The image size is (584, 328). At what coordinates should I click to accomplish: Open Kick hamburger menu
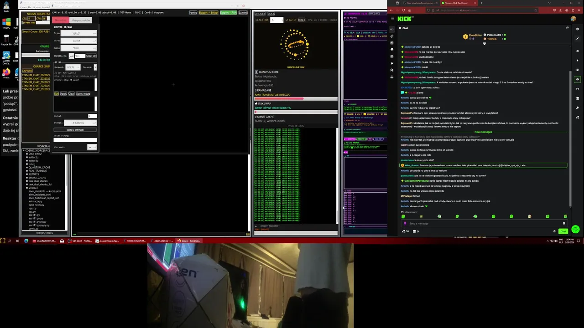(392, 19)
